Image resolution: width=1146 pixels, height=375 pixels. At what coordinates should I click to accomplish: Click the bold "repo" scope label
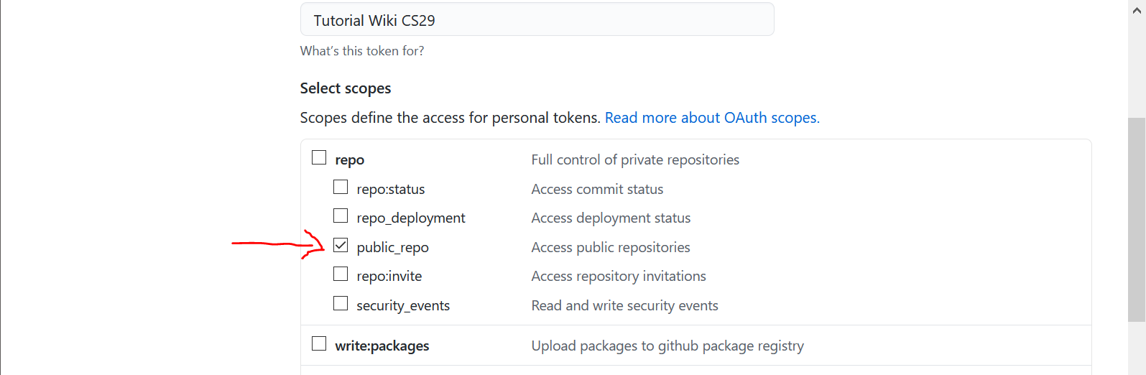coord(349,160)
